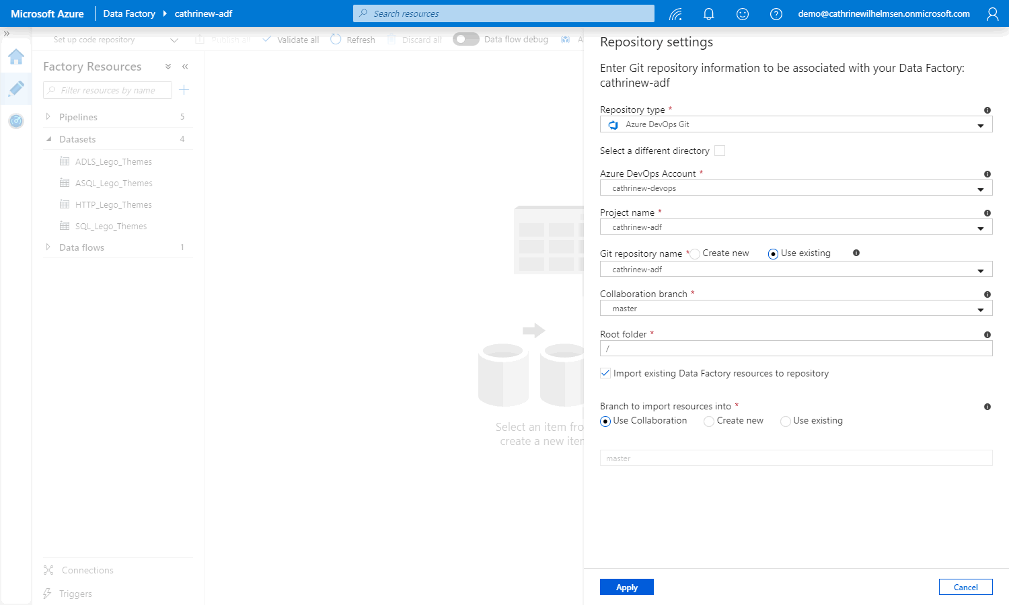Expand the Pipelines tree node

tap(48, 117)
